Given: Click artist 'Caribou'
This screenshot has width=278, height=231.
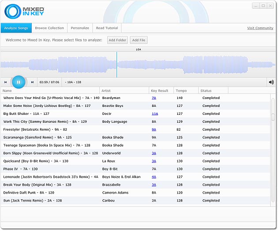Looking at the screenshot, I should [108, 201].
